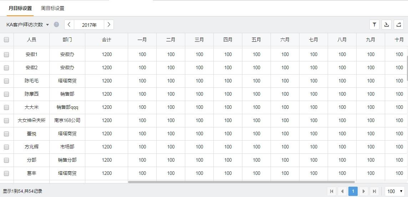This screenshot has height=197, width=408.
Task: Open the page size dropdown showing 100
Action: [395, 191]
